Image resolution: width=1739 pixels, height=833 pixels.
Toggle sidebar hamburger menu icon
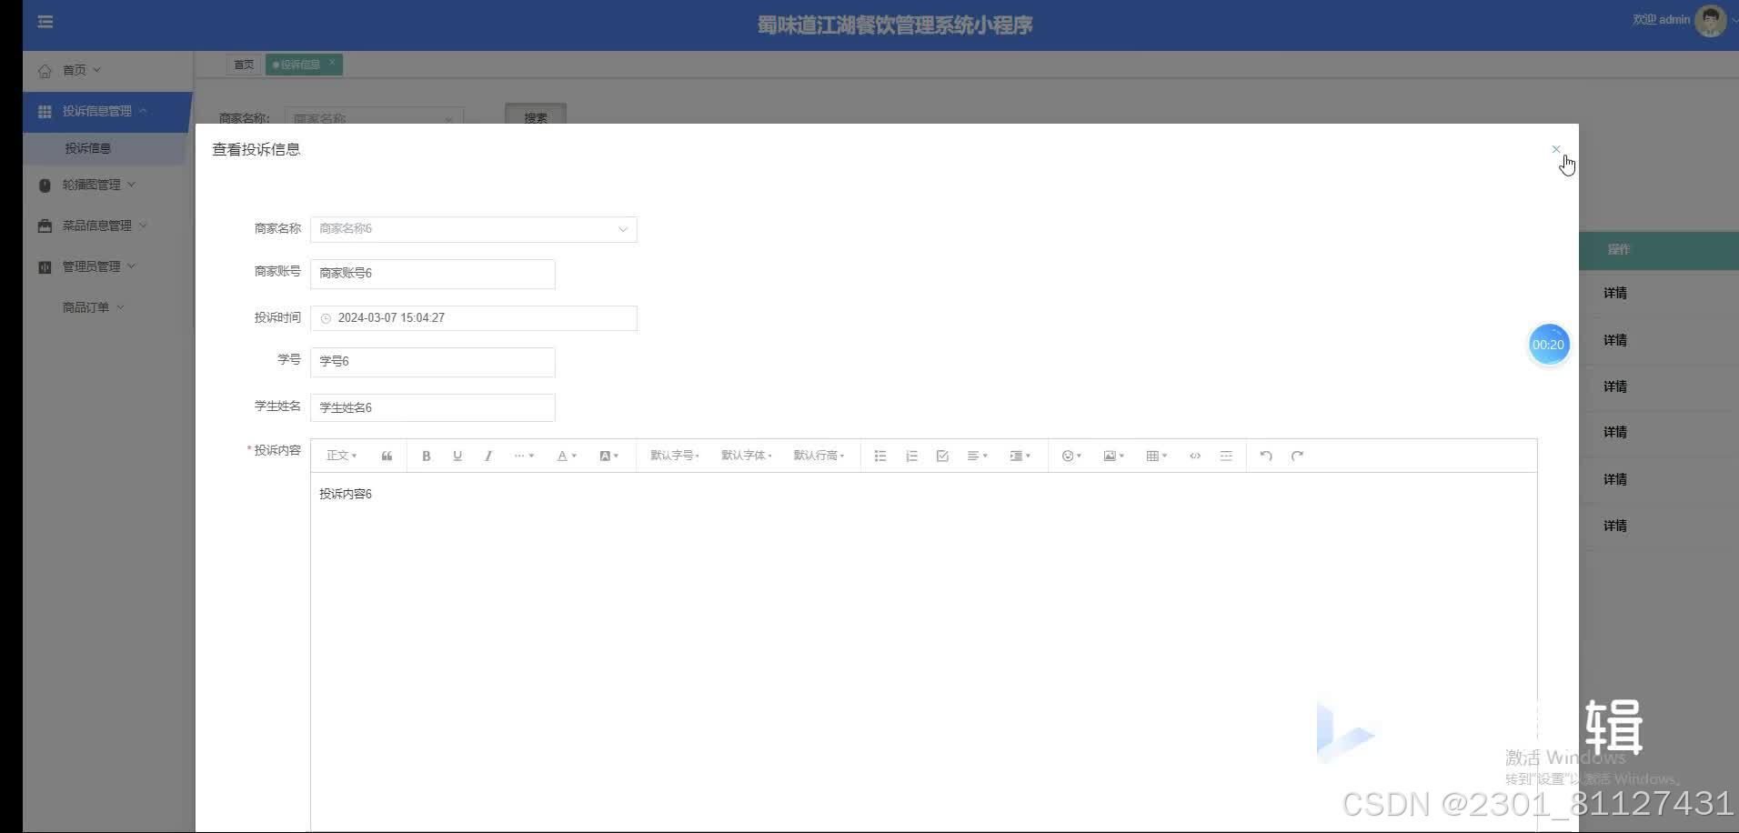click(x=45, y=22)
